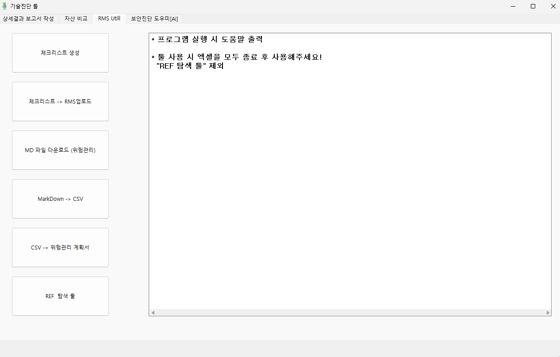Click the left arrow of the horizontal scrollbar
This screenshot has width=560, height=357.
pyautogui.click(x=153, y=313)
